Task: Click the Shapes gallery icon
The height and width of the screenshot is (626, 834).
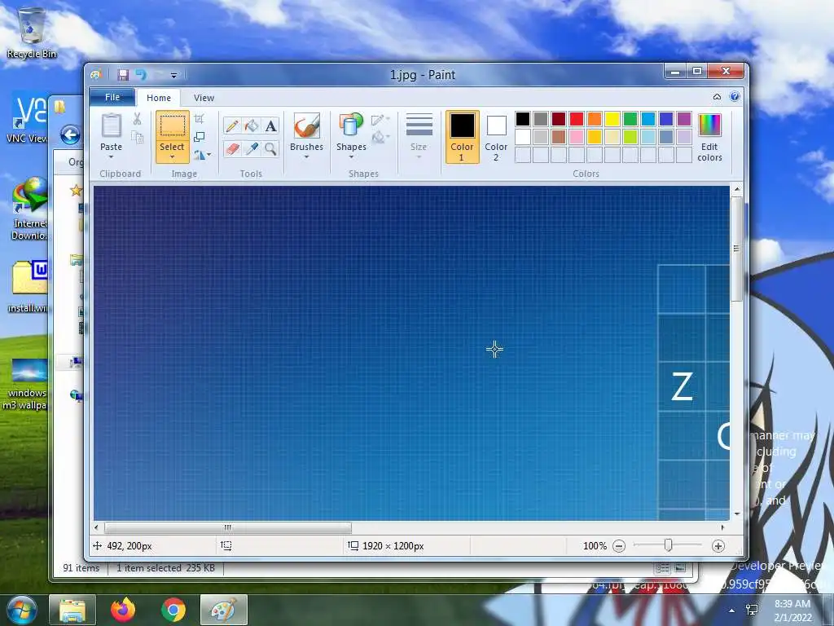Action: point(351,126)
